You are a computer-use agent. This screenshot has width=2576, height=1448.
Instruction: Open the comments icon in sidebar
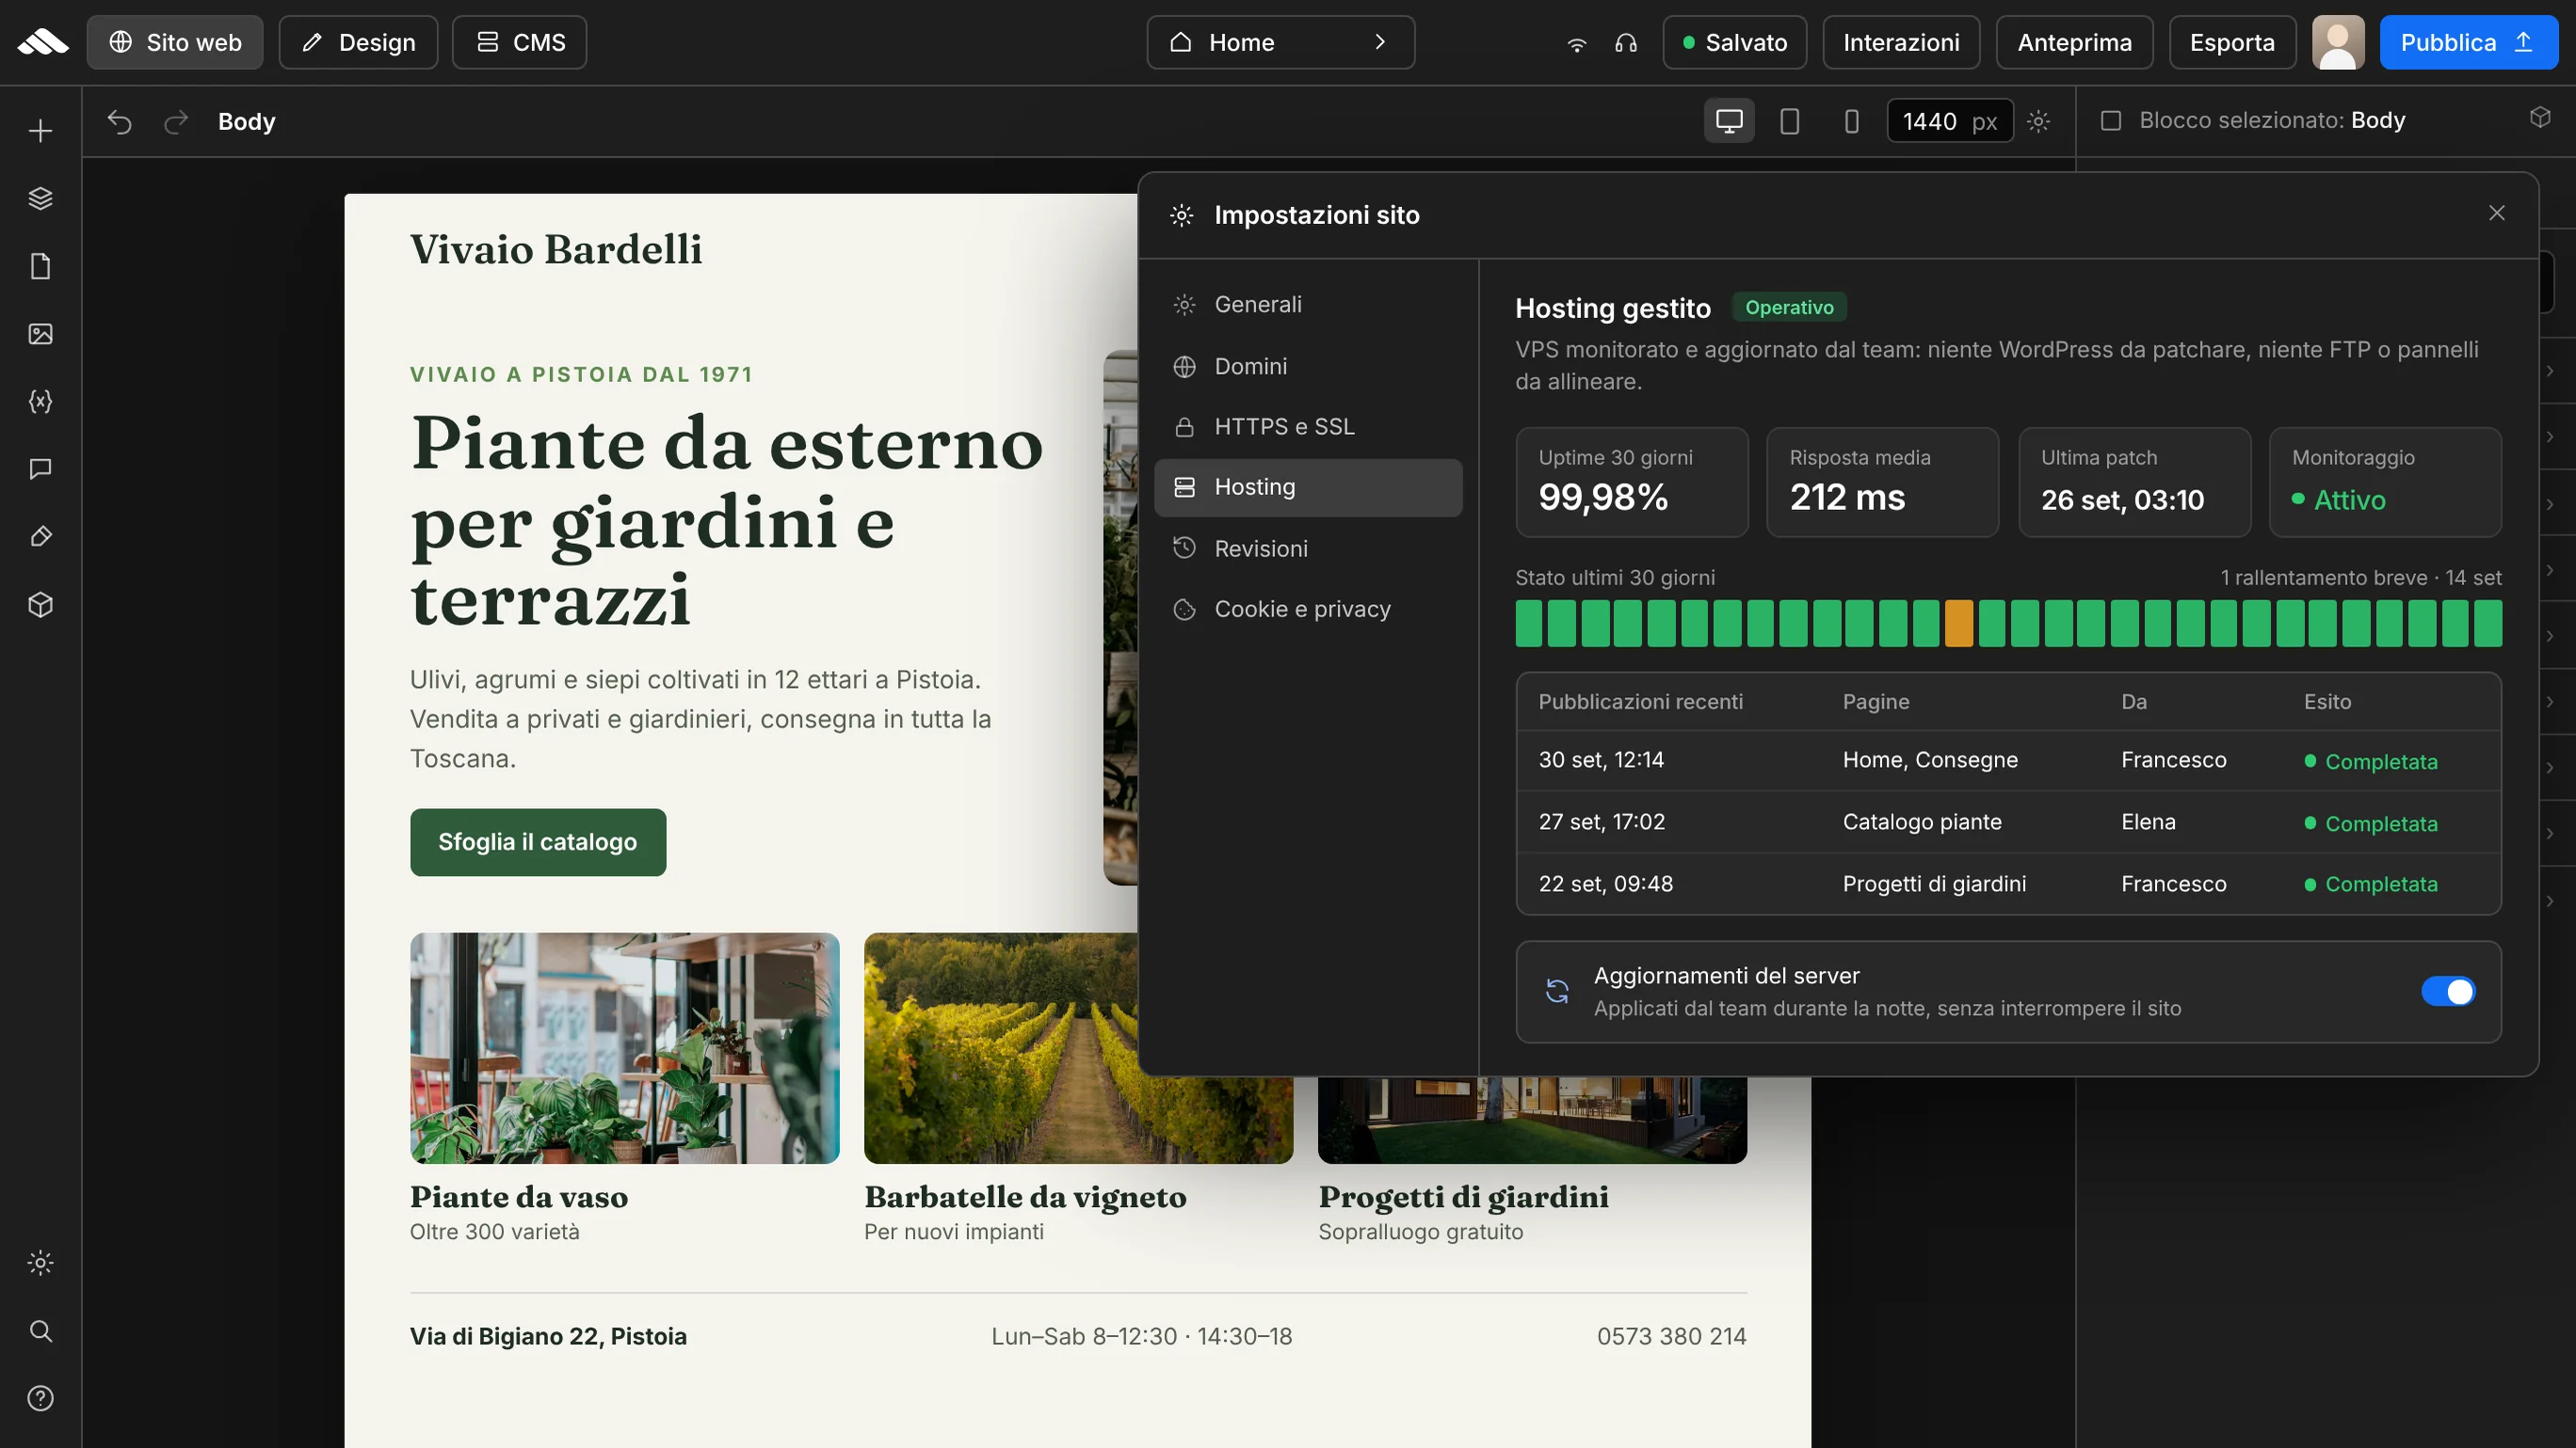click(40, 469)
